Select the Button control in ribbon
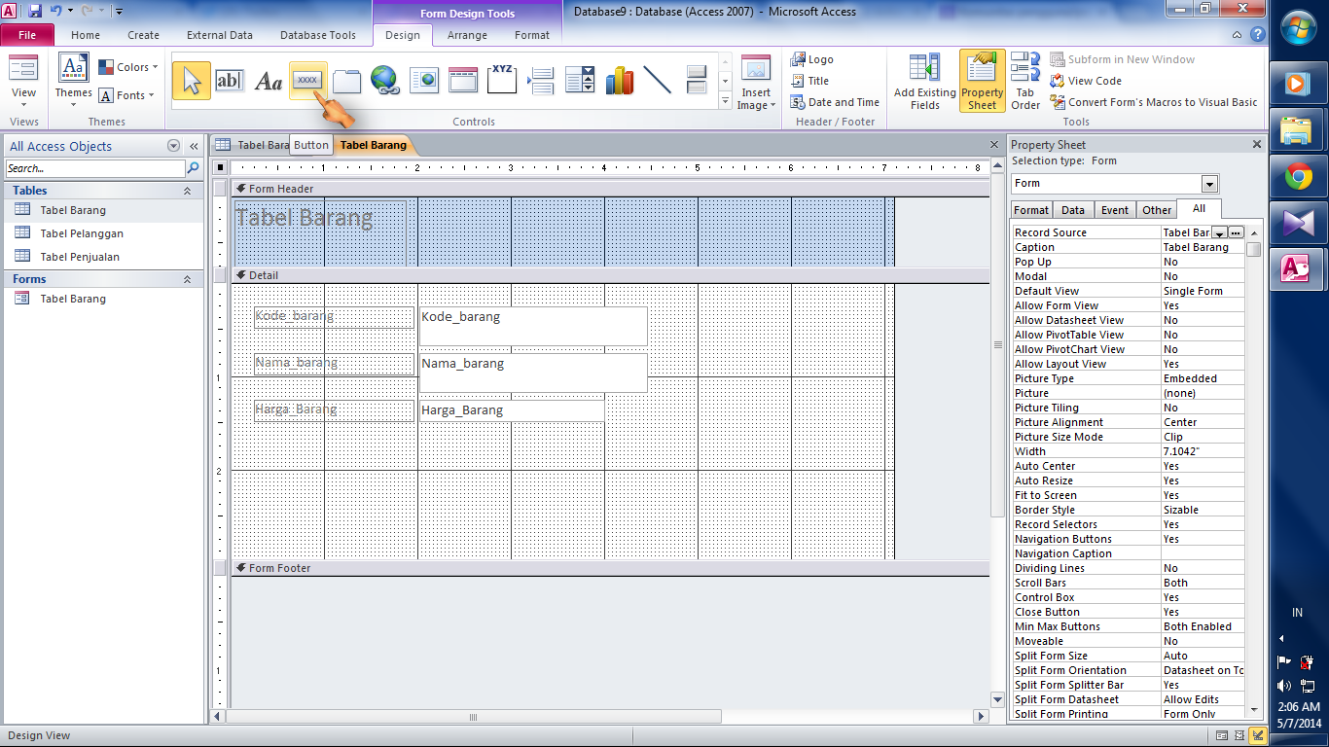Screen dimensions: 1329x747 (x=308, y=81)
